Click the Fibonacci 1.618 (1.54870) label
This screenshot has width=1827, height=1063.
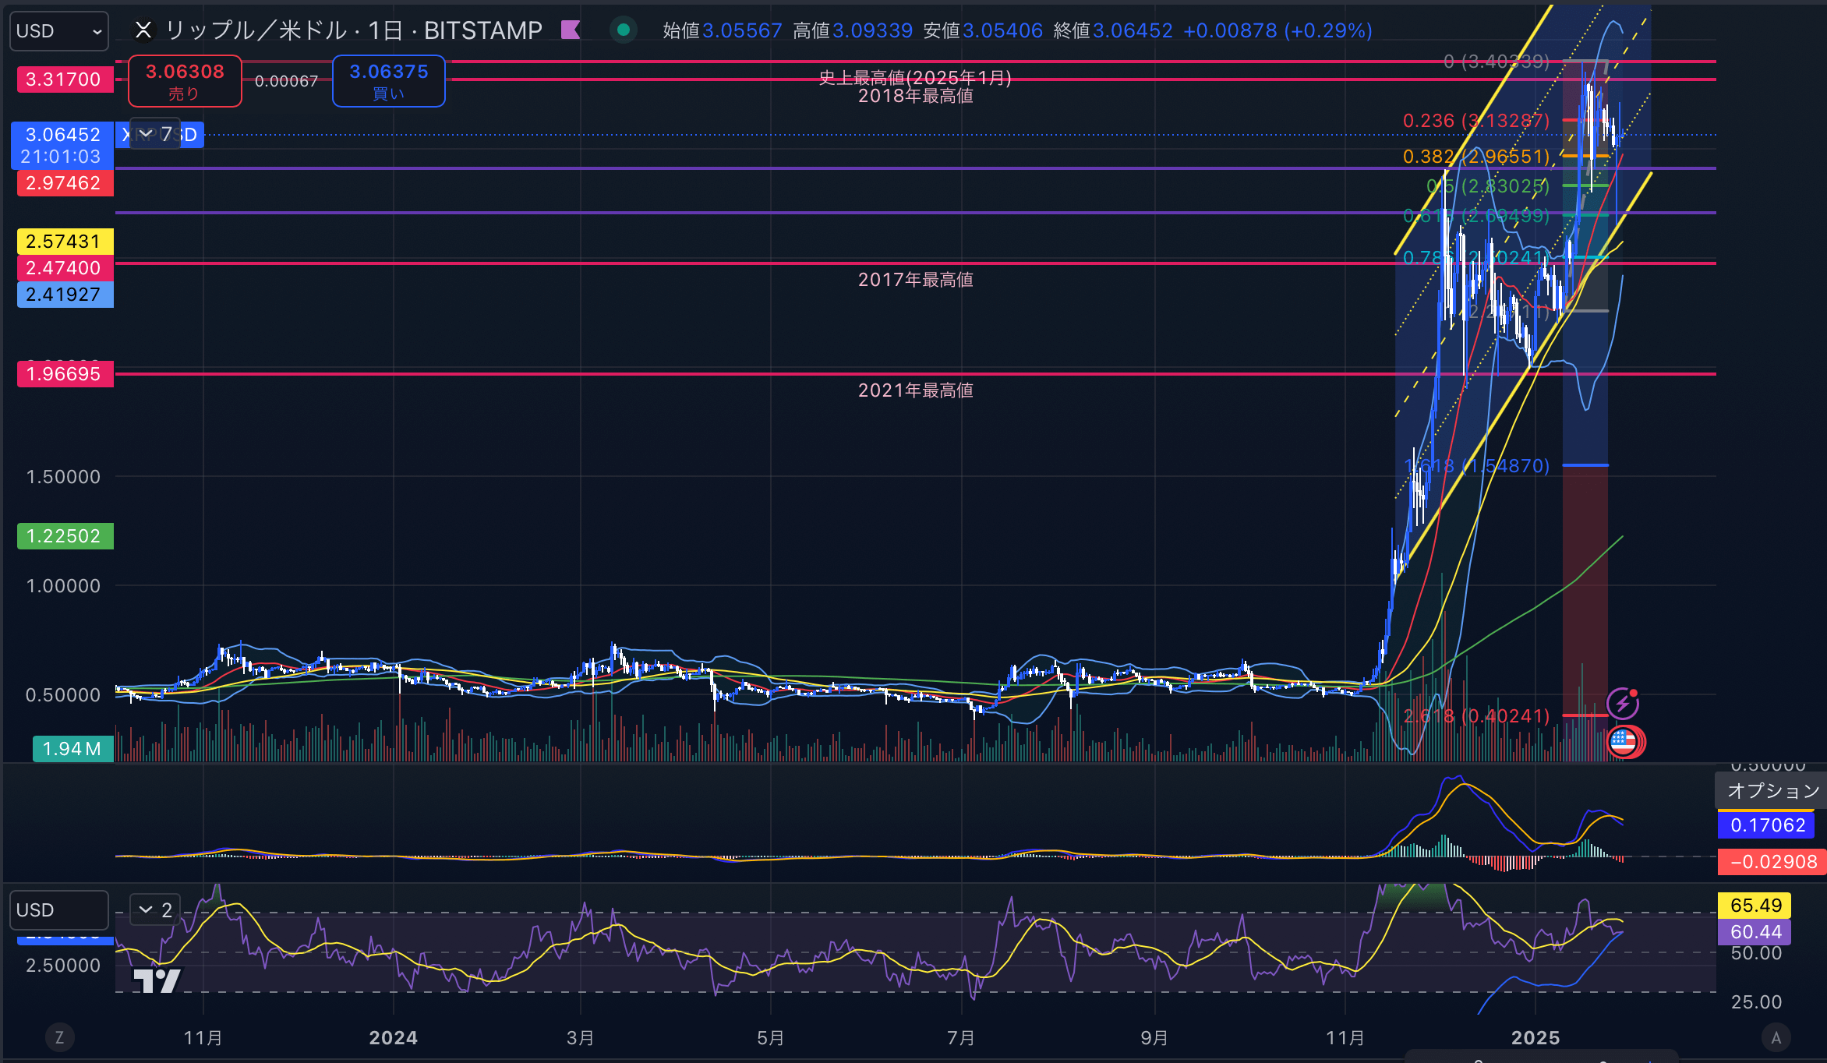(1476, 466)
